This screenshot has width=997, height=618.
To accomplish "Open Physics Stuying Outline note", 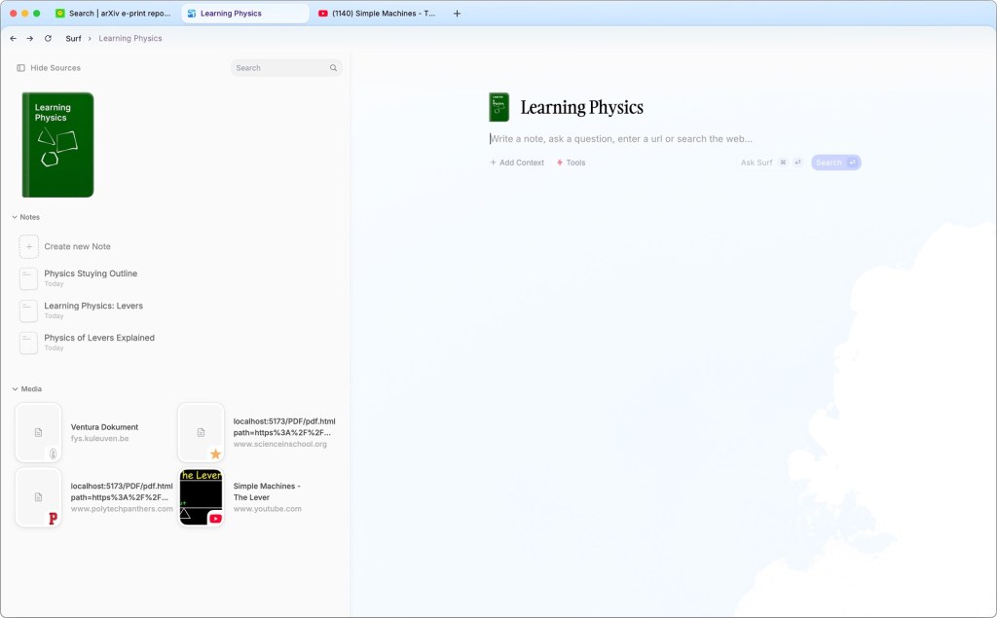I will tap(91, 273).
